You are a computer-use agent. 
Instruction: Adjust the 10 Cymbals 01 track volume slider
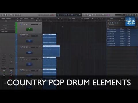point(34,36)
